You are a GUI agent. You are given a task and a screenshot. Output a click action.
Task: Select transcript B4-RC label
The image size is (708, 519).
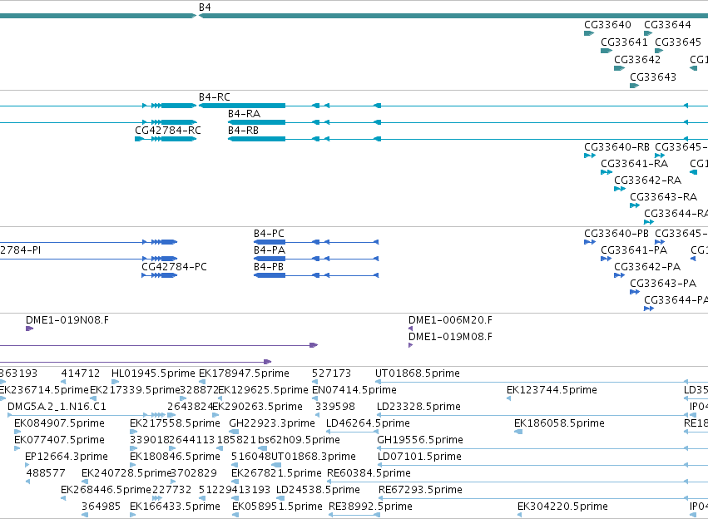coord(215,97)
